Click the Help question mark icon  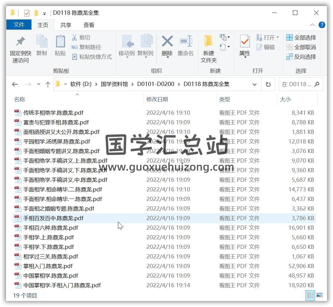click(x=322, y=25)
